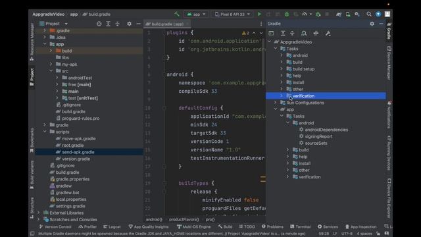
Task: Expand all Gradle tree nodes
Action: pos(283,34)
